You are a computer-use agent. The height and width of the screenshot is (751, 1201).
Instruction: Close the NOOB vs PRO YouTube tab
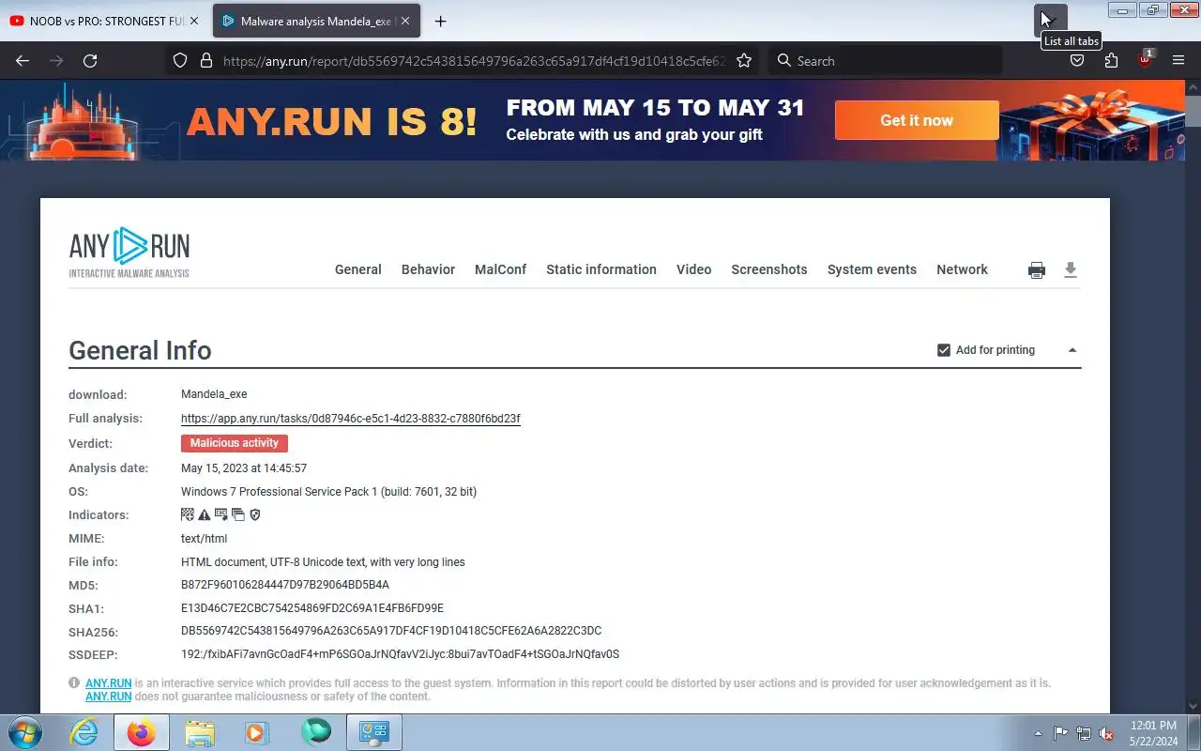[x=196, y=21]
